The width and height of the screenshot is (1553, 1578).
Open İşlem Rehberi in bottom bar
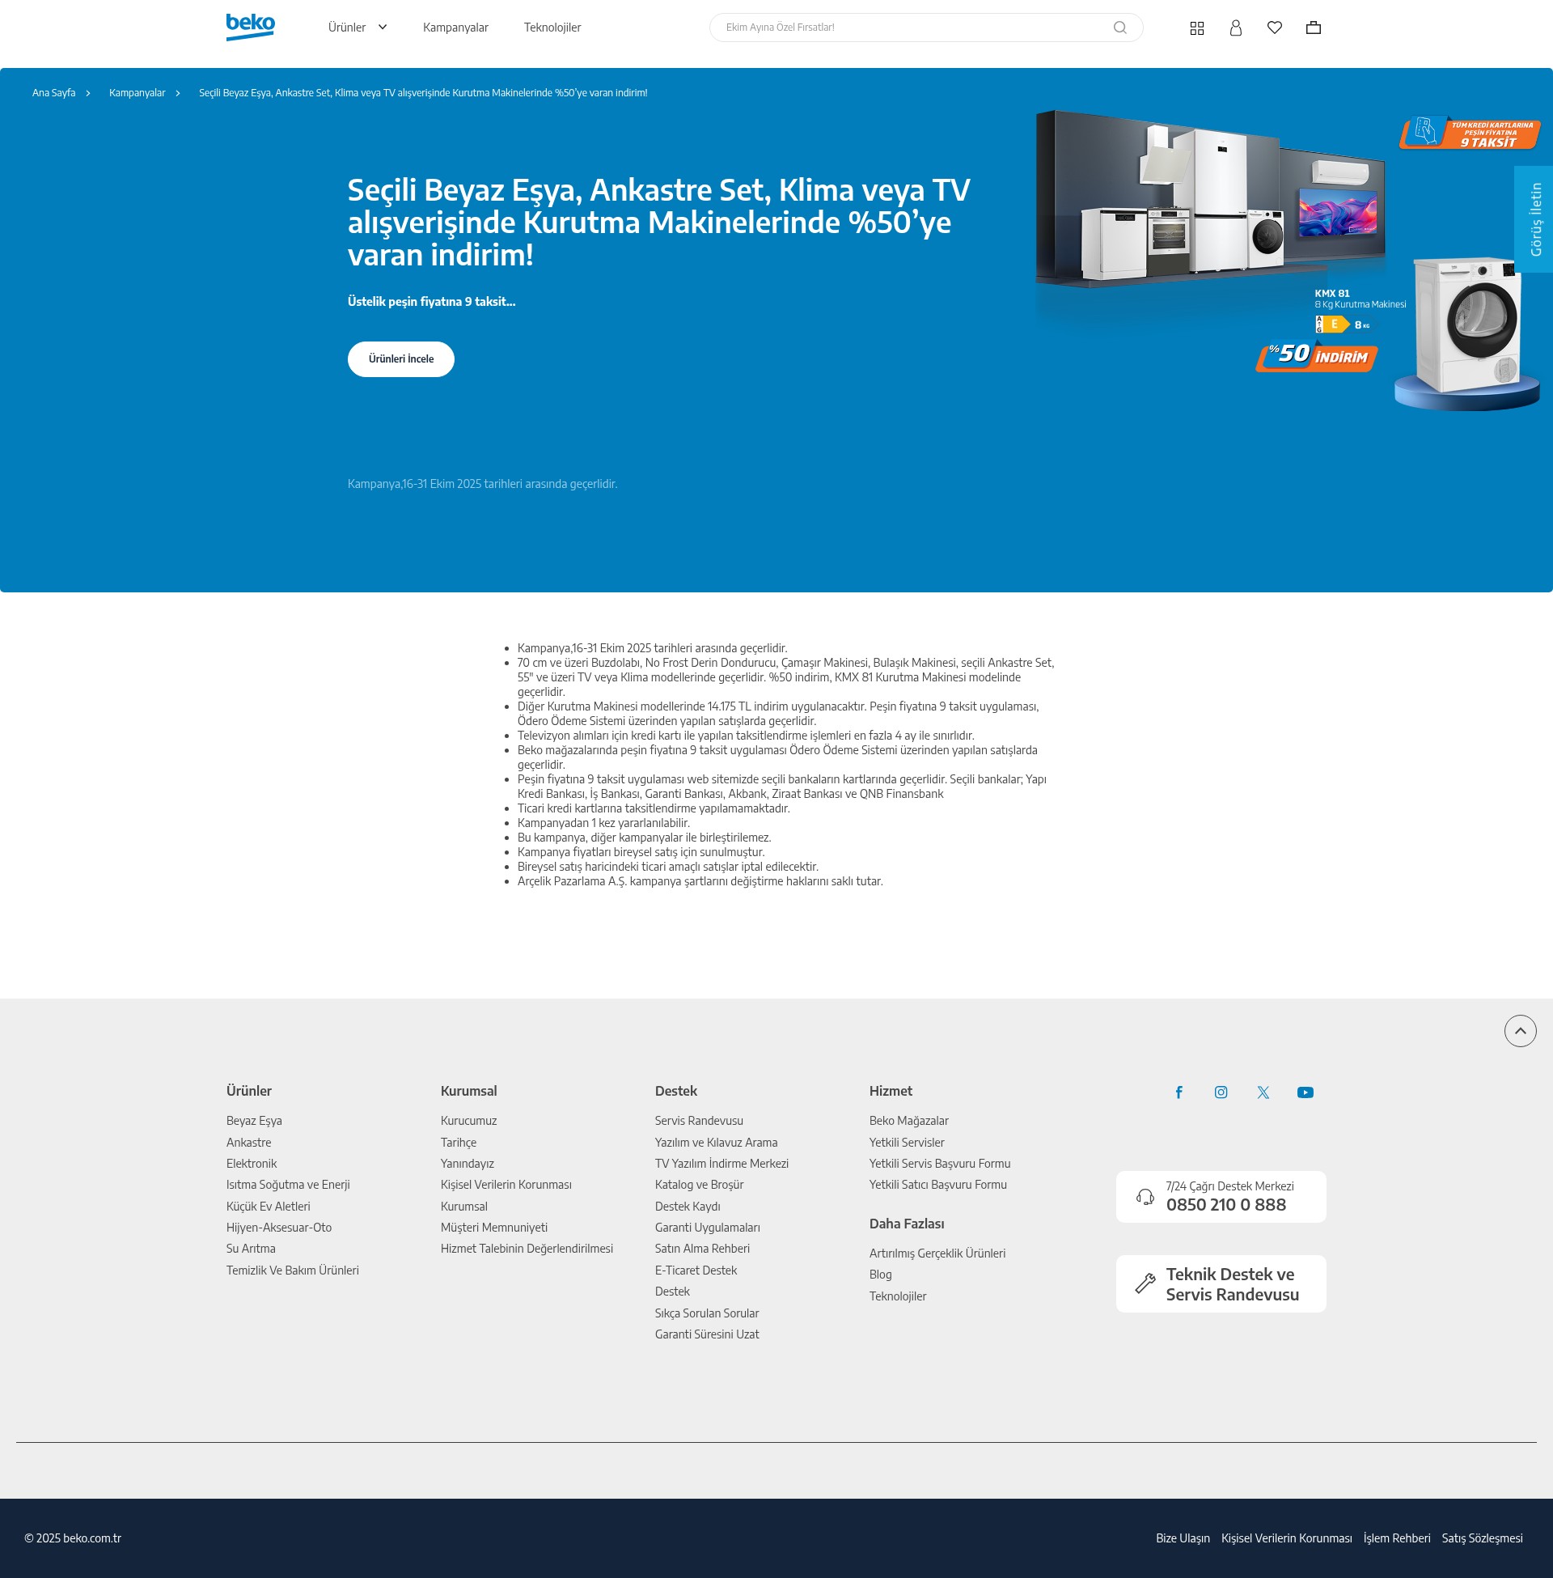1397,1538
